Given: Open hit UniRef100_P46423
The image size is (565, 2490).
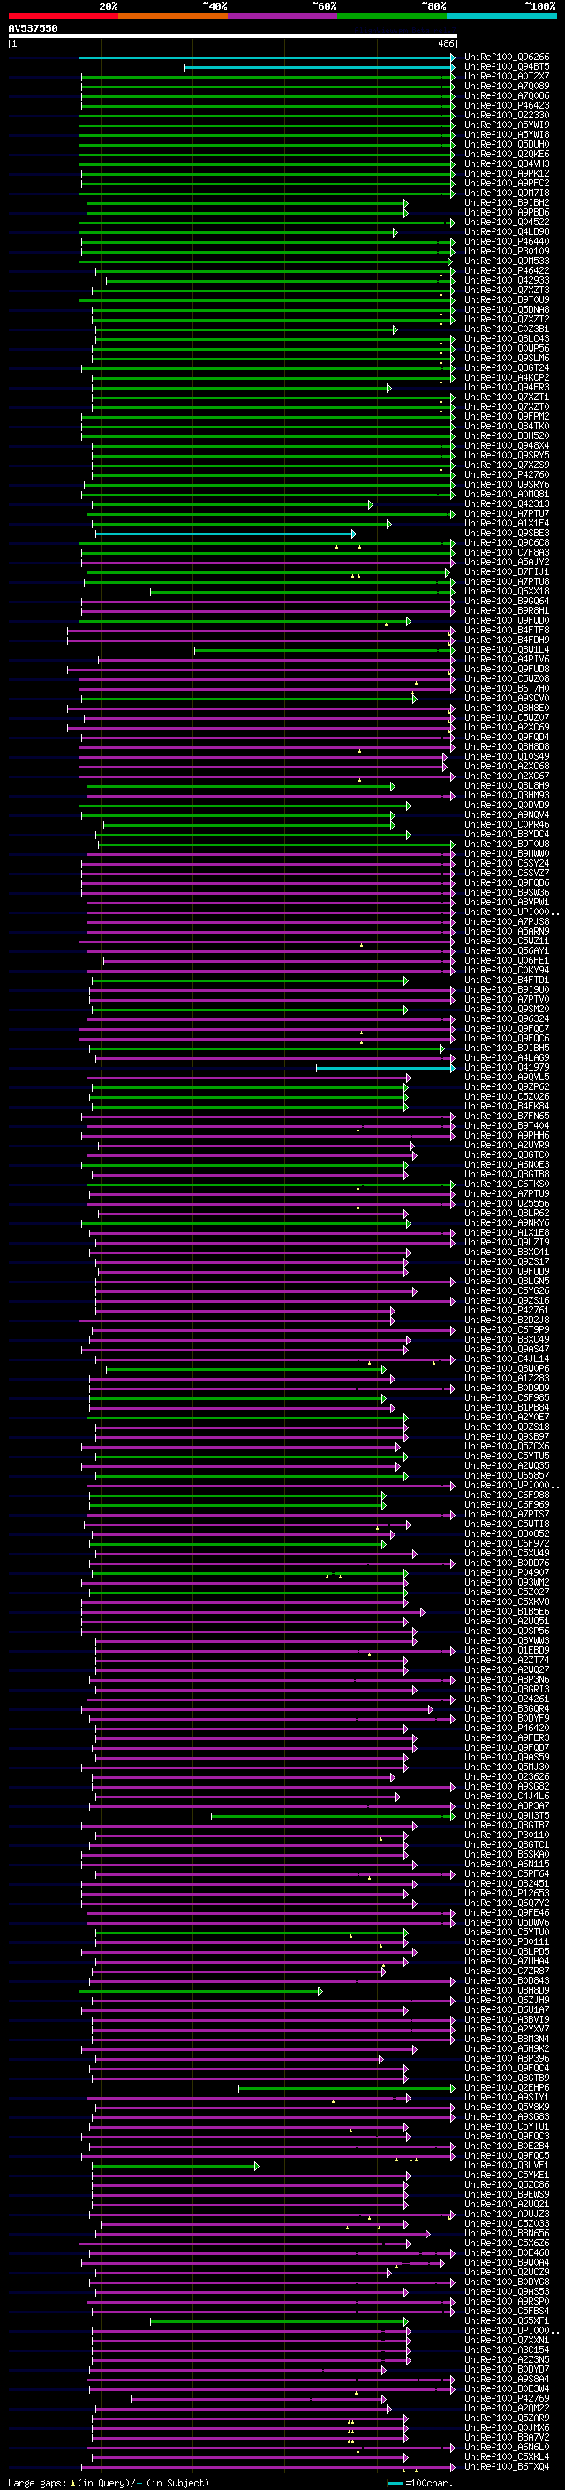Looking at the screenshot, I should tap(507, 105).
